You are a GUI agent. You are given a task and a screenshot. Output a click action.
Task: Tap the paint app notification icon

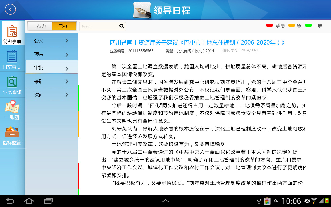pos(267,201)
